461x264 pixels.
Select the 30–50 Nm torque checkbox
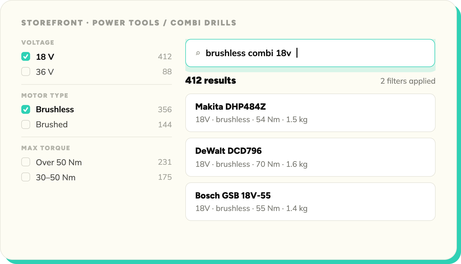[26, 177]
